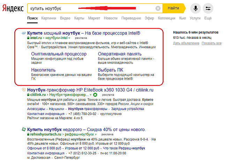
Task: Click the Рейтинг магазина на Маркете text
Action: point(55,118)
